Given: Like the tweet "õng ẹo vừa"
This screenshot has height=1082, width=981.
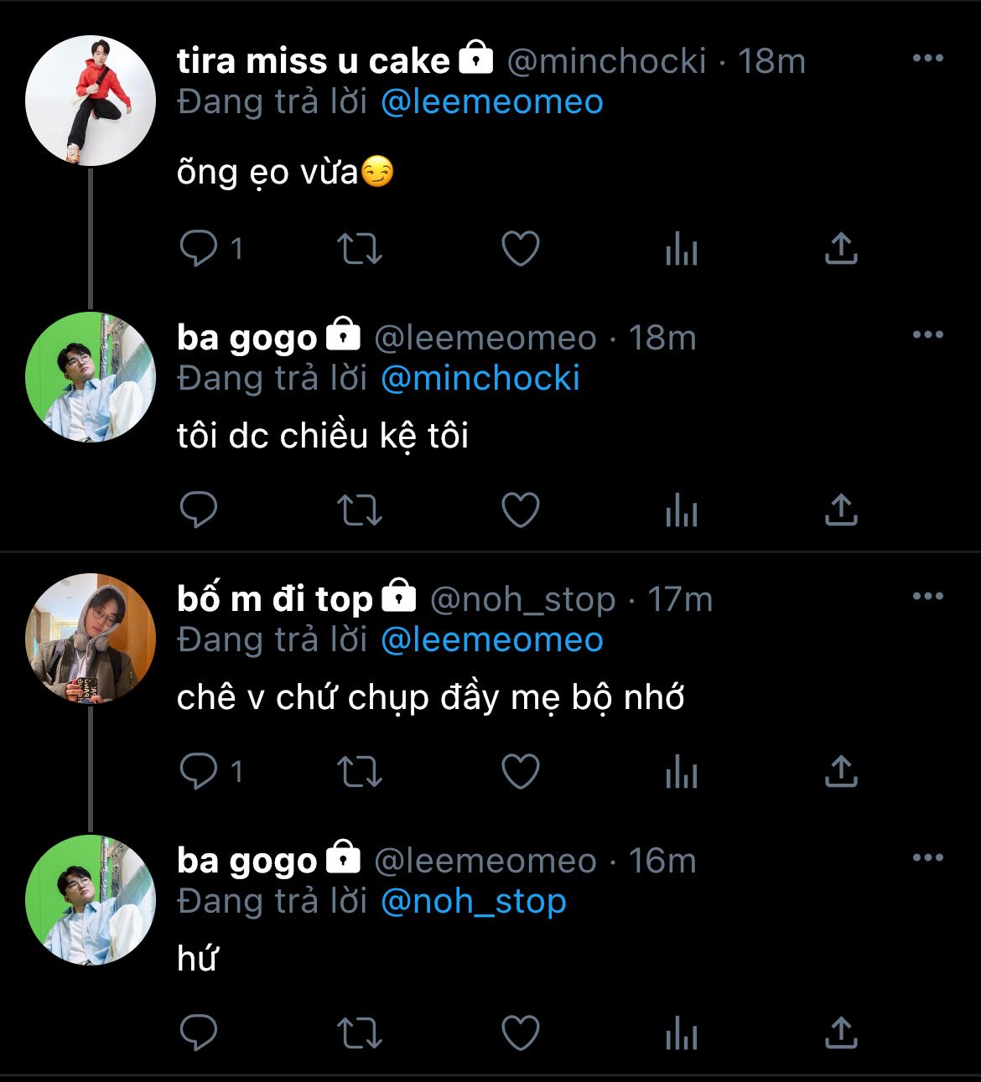Looking at the screenshot, I should tap(520, 249).
